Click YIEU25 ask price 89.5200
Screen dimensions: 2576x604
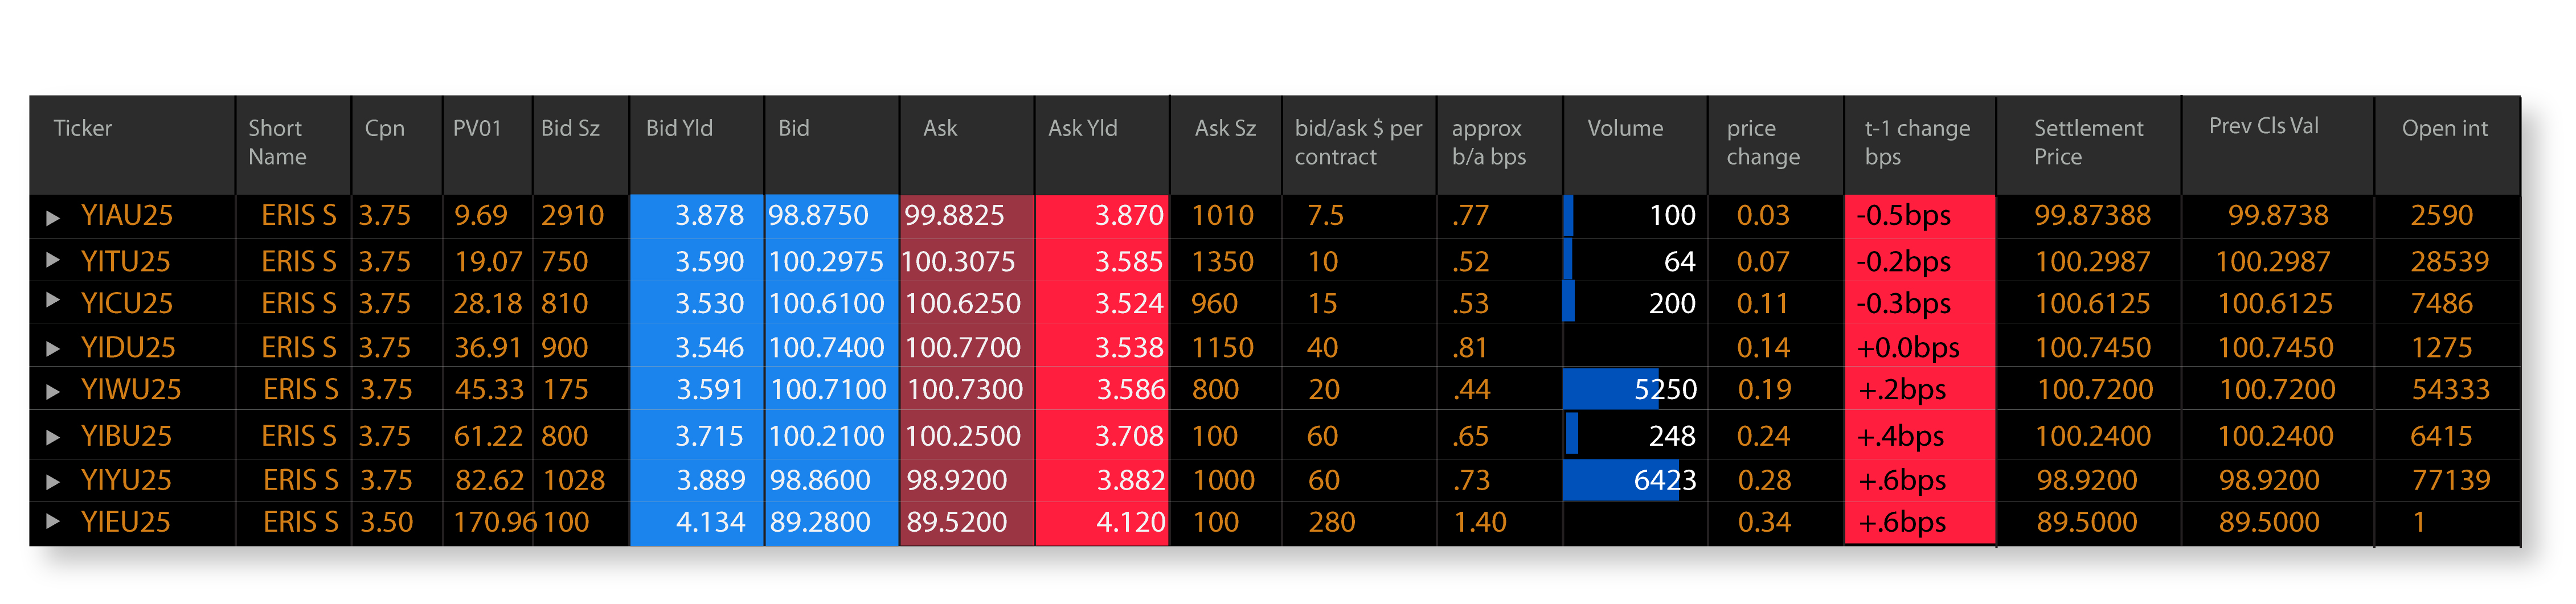pos(956,522)
